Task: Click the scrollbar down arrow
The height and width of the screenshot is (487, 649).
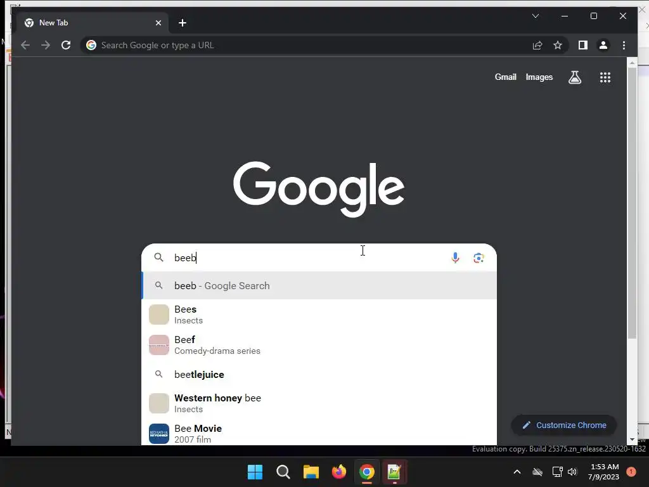Action: (632, 440)
